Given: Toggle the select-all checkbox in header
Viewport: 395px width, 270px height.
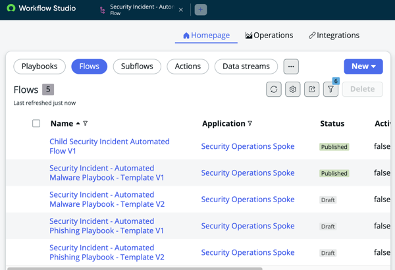Looking at the screenshot, I should 36,123.
